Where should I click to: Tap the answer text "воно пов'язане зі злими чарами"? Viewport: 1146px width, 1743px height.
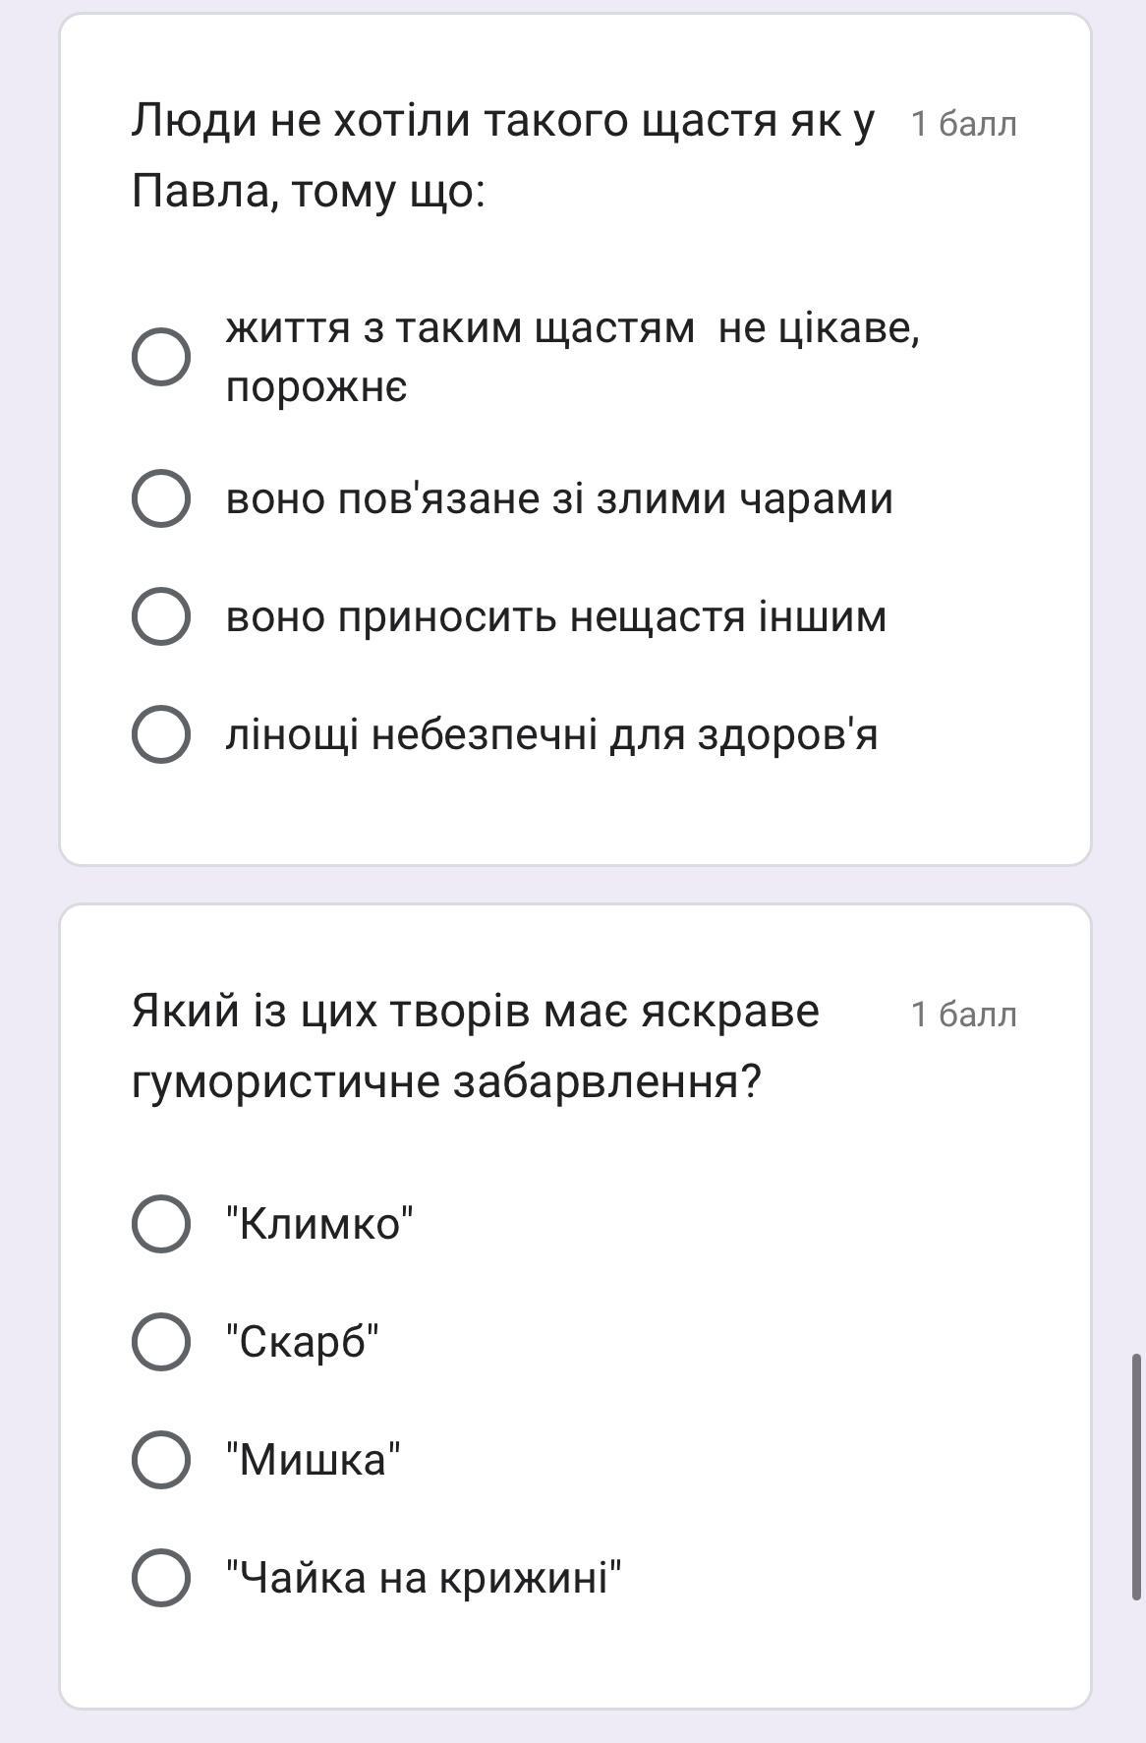tap(559, 498)
